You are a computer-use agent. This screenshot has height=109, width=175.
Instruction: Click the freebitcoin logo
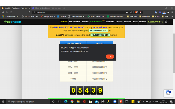(13, 22)
